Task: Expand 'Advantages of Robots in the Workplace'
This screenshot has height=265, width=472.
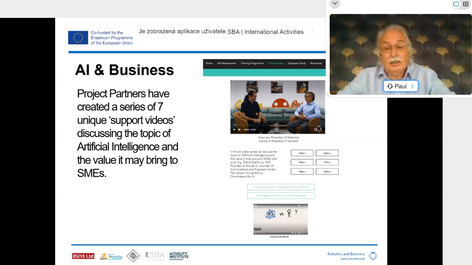Action: coord(281,196)
